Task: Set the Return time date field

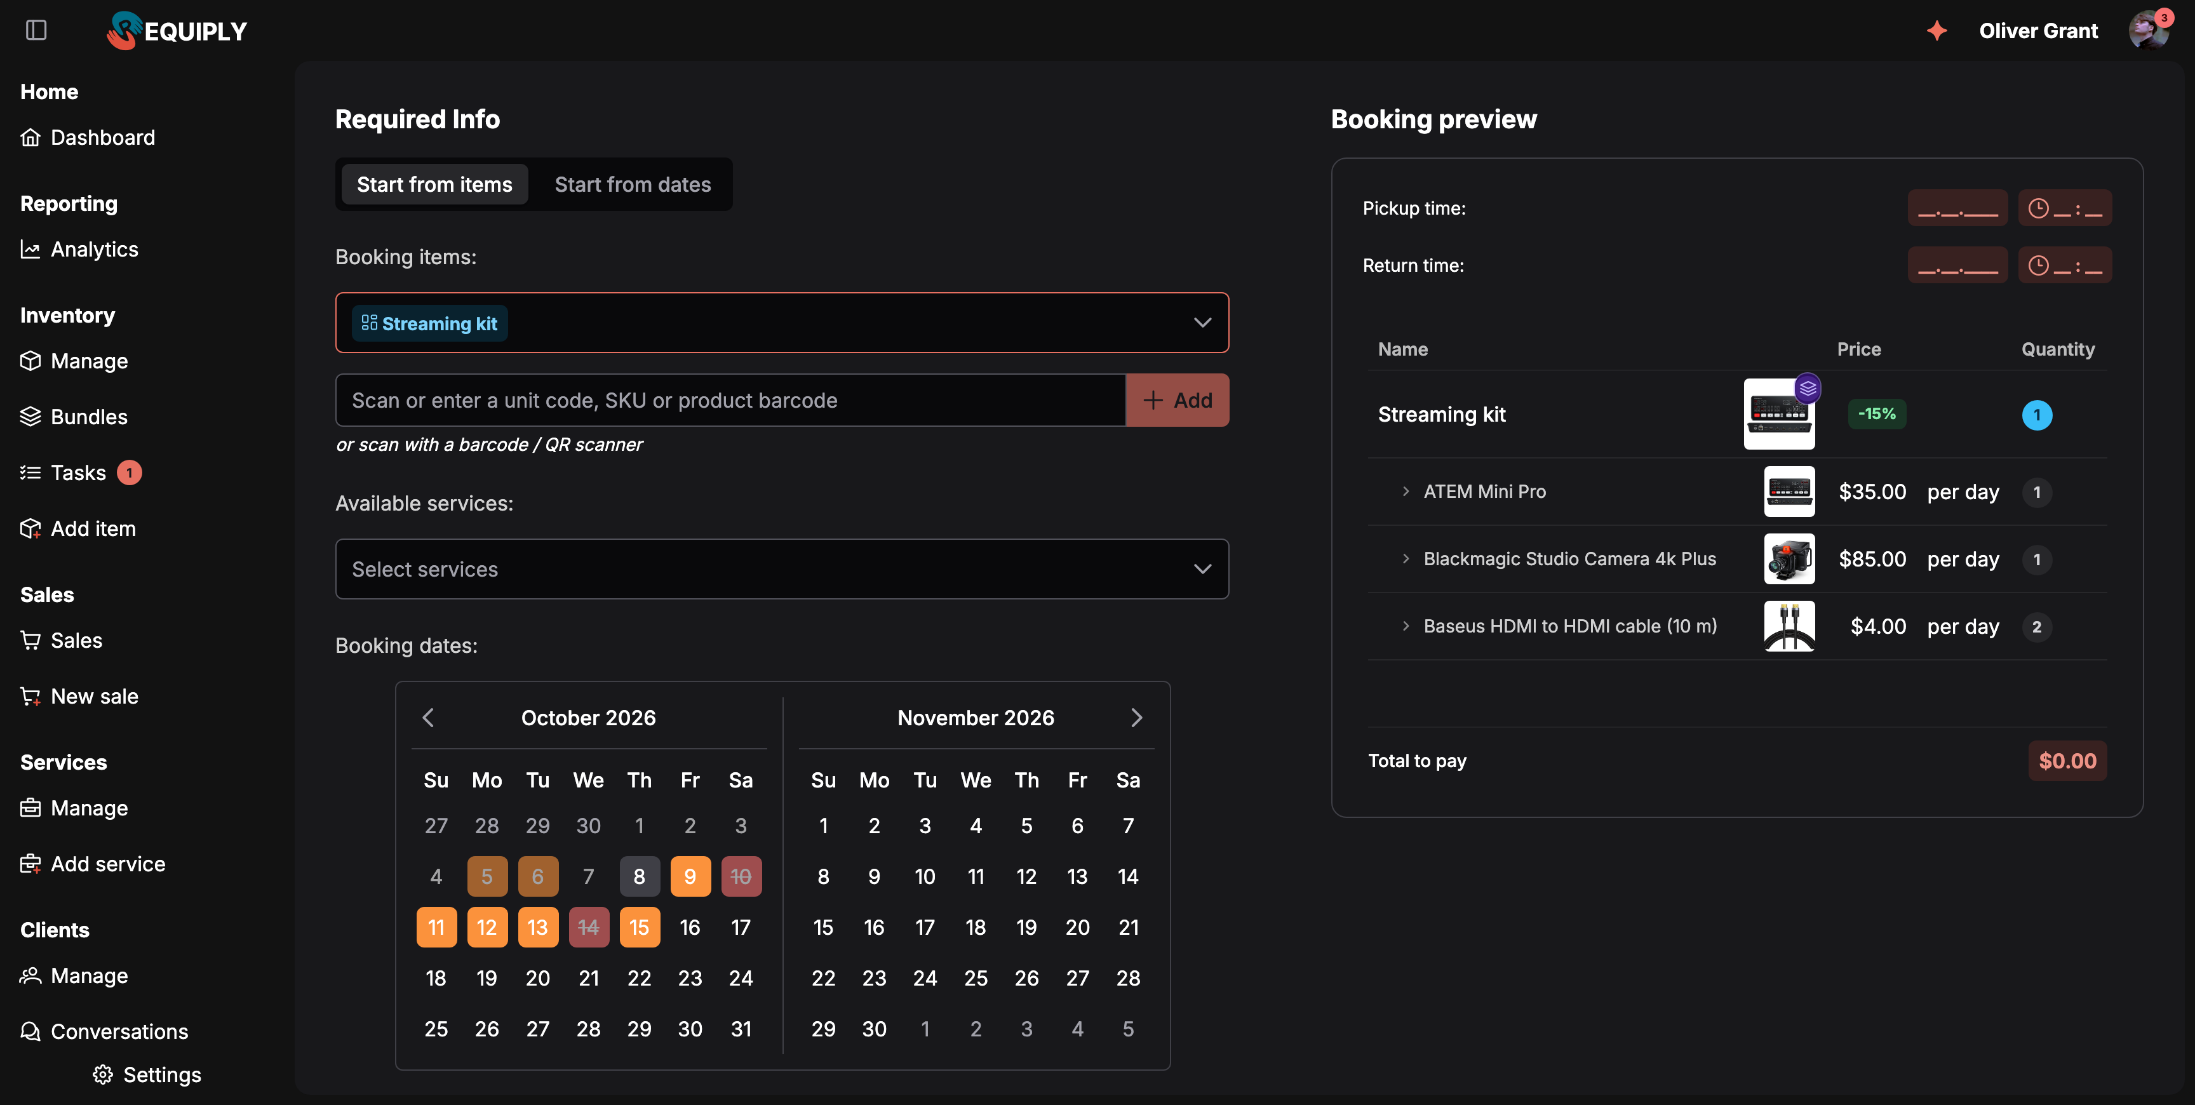Action: pos(1957,265)
